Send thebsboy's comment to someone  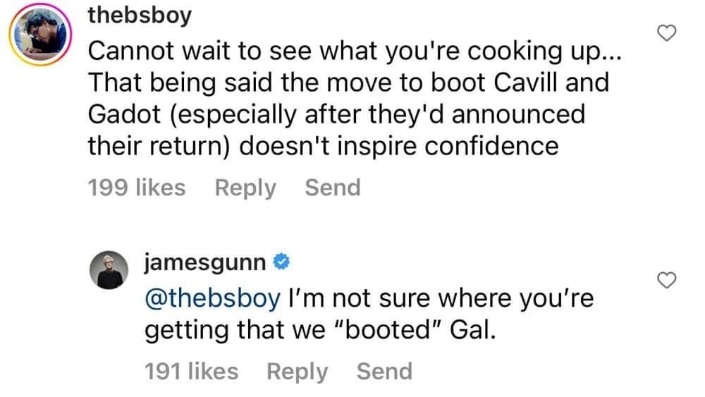tap(332, 188)
